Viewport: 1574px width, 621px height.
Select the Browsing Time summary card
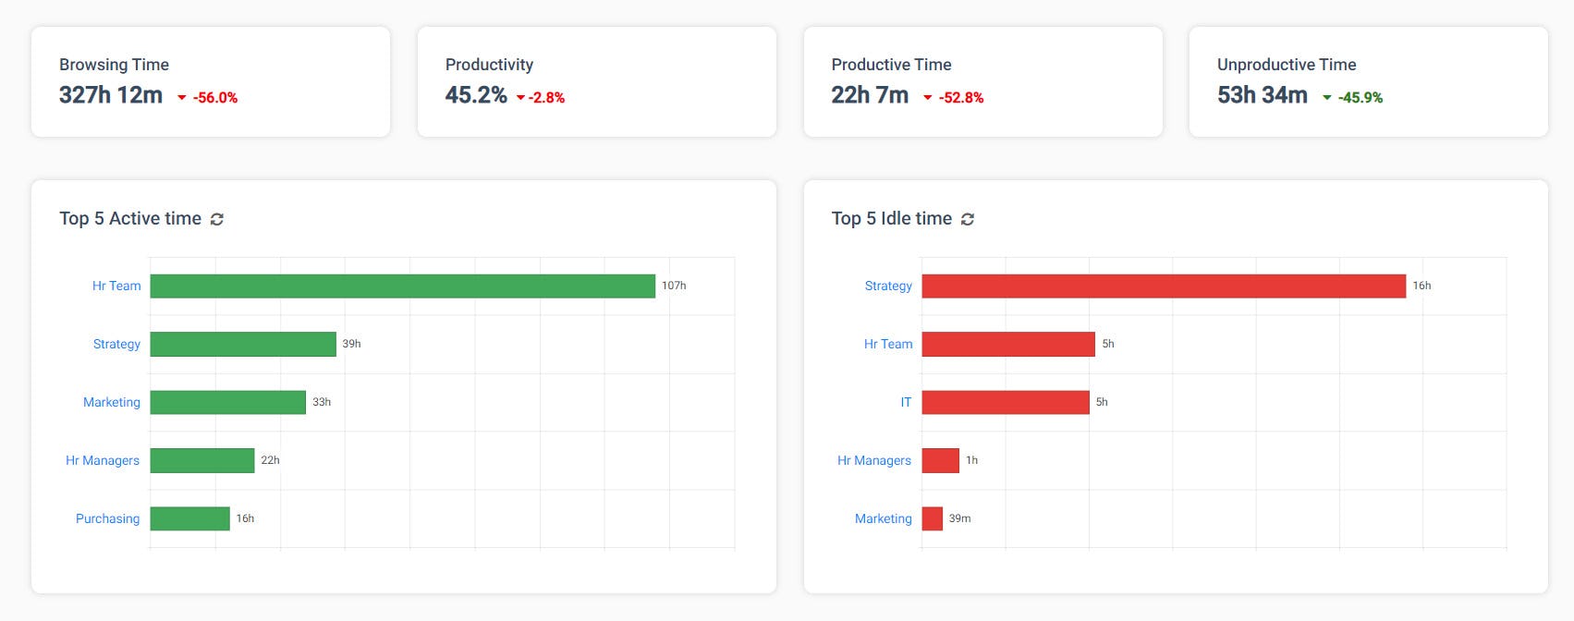[211, 81]
